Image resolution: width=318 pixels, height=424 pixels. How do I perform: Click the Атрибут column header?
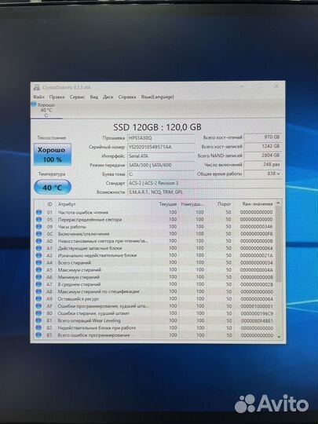[67, 204]
